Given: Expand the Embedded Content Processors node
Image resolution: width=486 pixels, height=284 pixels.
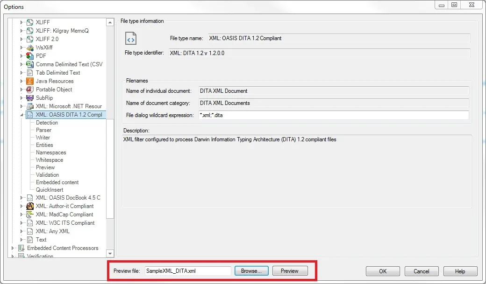Looking at the screenshot, I should (x=13, y=248).
